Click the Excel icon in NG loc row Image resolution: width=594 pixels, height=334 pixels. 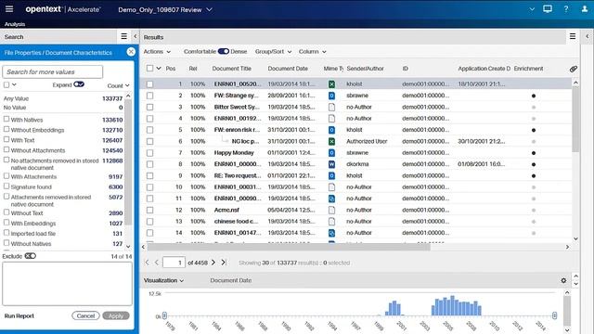tap(331, 141)
